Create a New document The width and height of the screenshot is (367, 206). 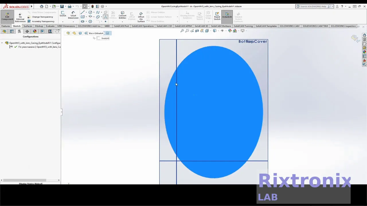(x=47, y=6)
